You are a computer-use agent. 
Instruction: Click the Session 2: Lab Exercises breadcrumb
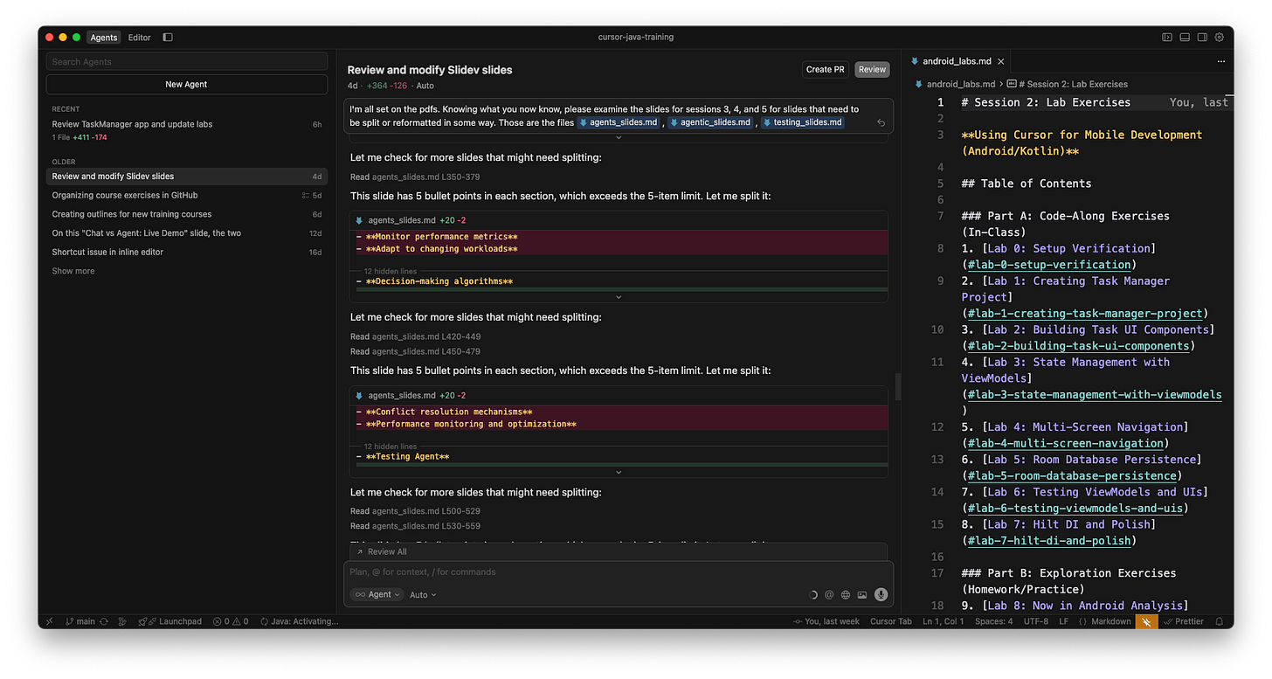pyautogui.click(x=1067, y=84)
